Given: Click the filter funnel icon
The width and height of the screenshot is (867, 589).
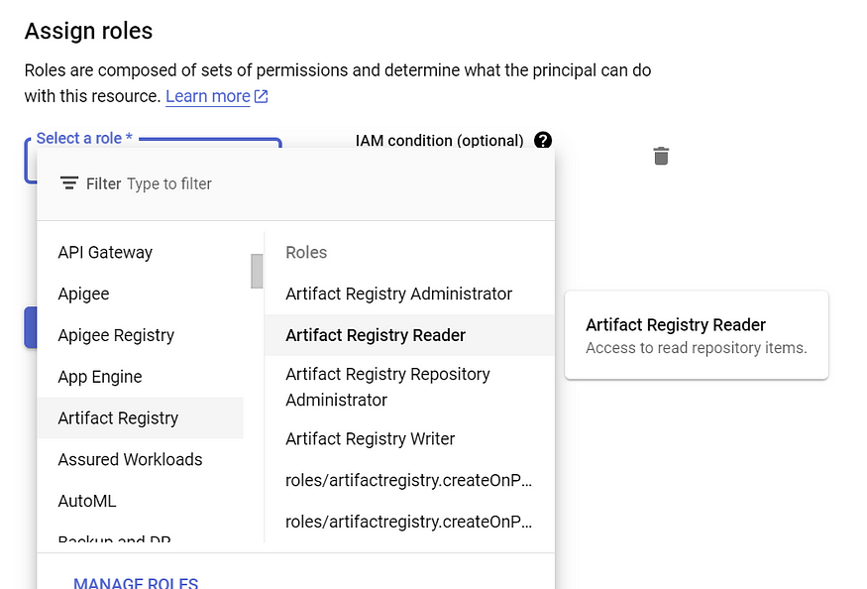Looking at the screenshot, I should tap(69, 182).
